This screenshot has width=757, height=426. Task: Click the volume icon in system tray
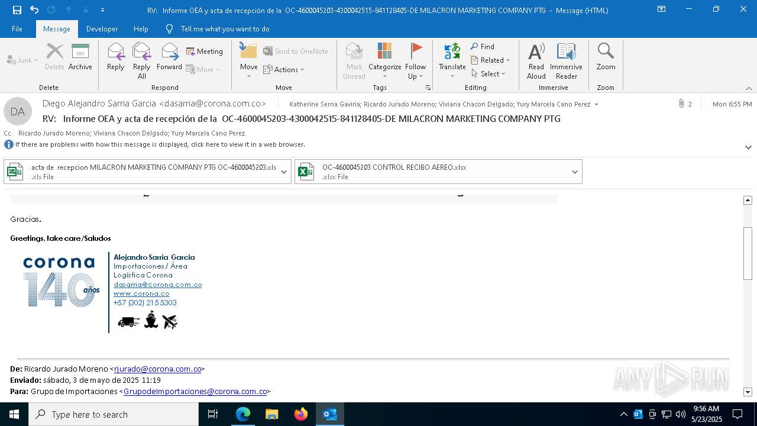point(681,414)
